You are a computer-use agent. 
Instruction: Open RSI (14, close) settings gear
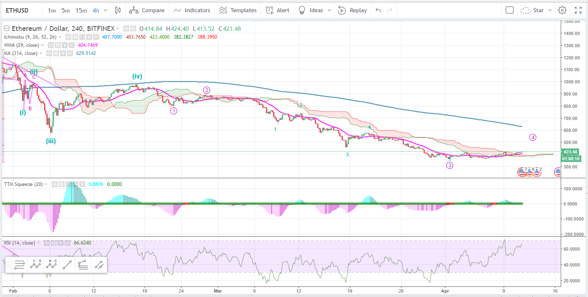[53, 243]
